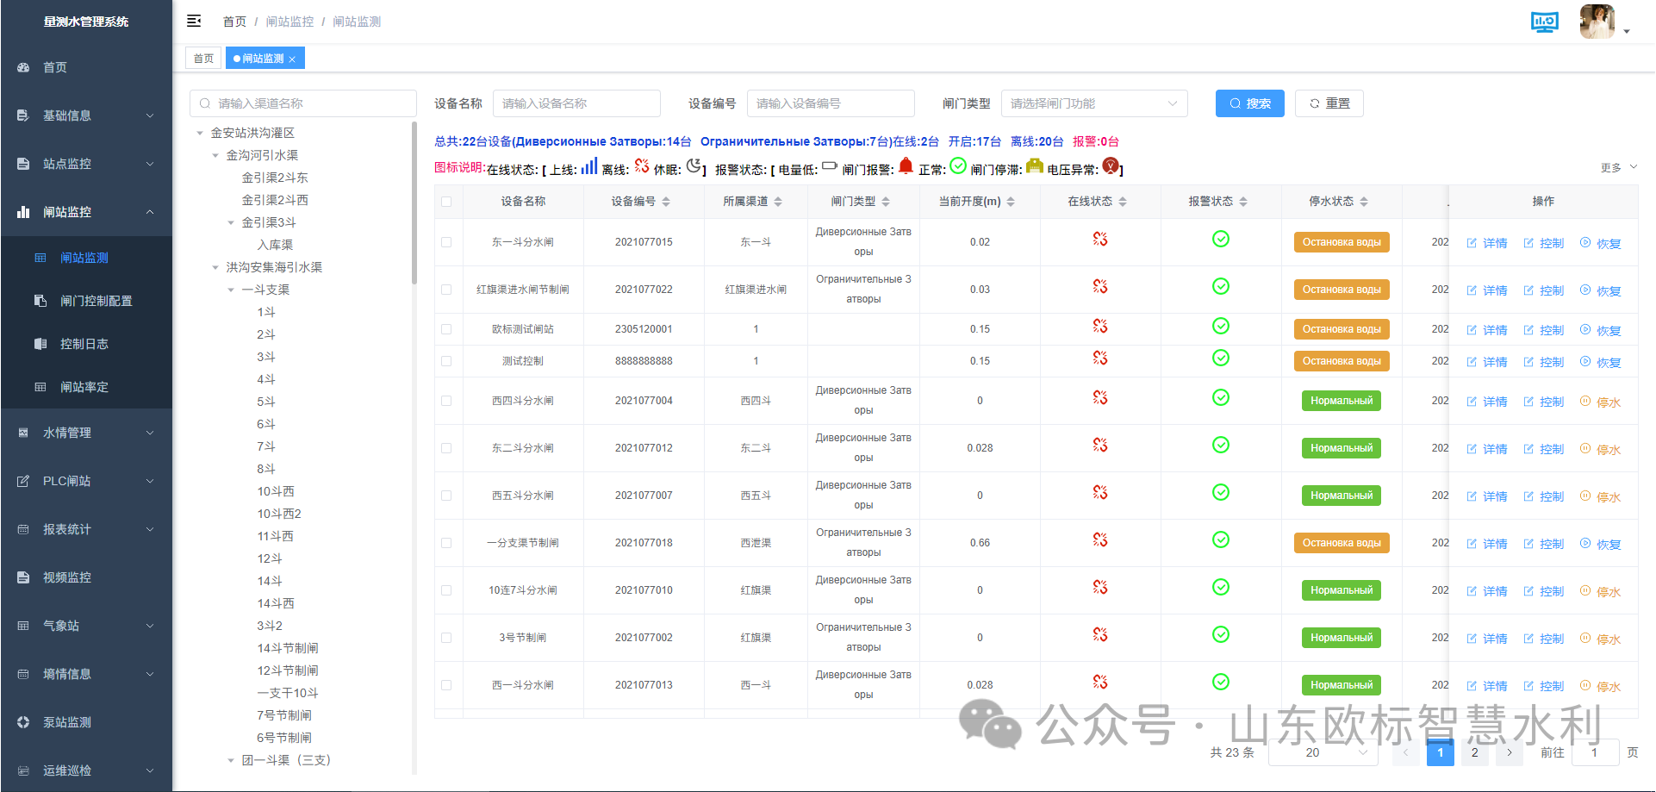Click the offline status icon for 东一斗分水闸
1656x792 pixels.
pyautogui.click(x=1099, y=240)
